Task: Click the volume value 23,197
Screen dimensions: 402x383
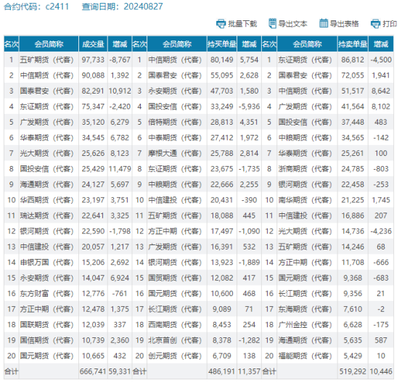Action: coord(93,200)
